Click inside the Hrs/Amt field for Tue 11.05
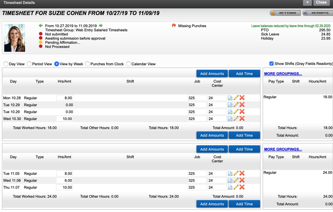Viewport: 333px width, 212px height. pos(64,173)
